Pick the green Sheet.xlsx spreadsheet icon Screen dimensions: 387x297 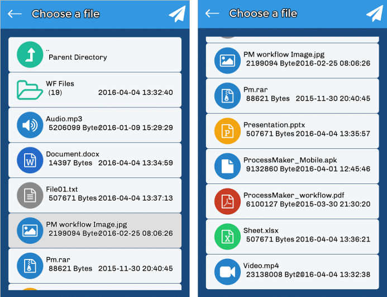pyautogui.click(x=227, y=236)
